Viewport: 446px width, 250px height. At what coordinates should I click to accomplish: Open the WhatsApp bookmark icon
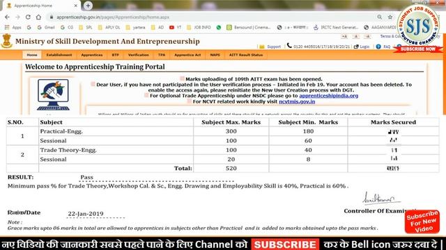(x=218, y=28)
